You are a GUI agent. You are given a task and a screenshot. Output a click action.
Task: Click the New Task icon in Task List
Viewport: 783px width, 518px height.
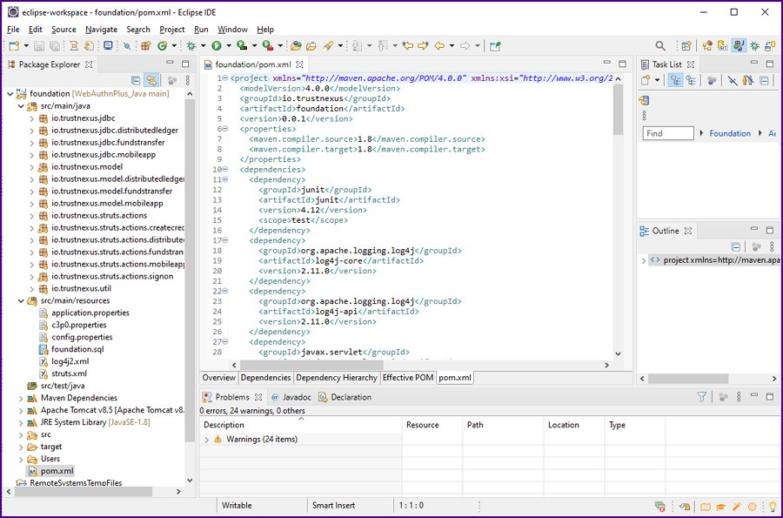click(646, 80)
